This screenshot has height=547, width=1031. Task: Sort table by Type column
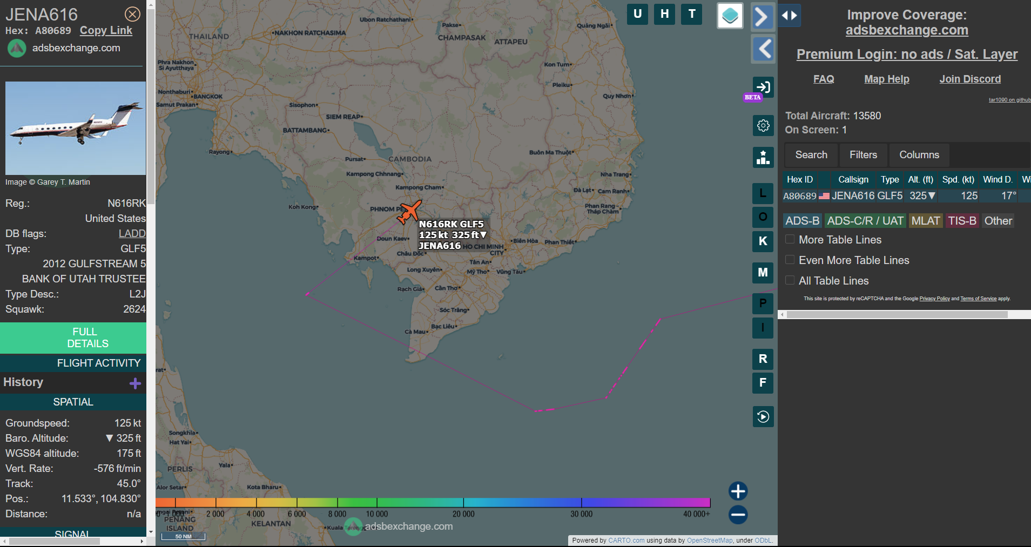point(890,179)
